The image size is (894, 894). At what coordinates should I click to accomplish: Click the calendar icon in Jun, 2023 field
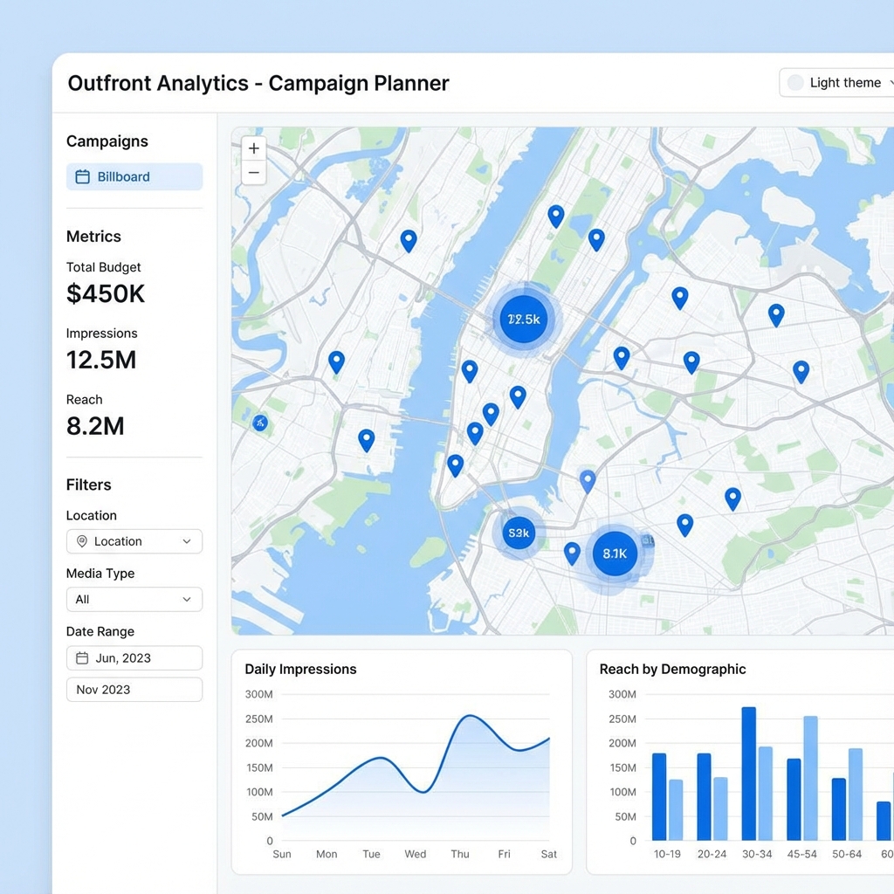tap(83, 658)
